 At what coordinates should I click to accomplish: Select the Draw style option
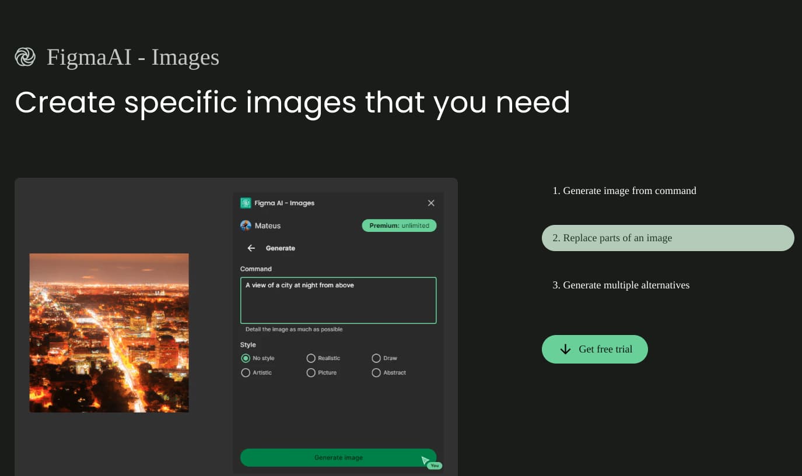click(376, 358)
